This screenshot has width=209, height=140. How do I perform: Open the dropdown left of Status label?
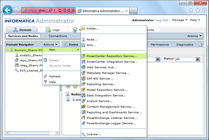[158, 59]
